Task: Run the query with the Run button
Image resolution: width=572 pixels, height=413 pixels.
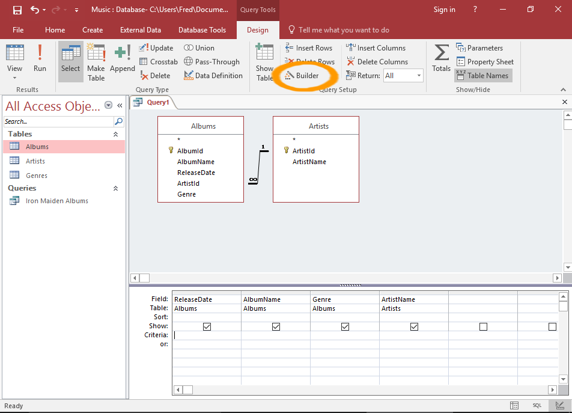Action: (x=40, y=58)
